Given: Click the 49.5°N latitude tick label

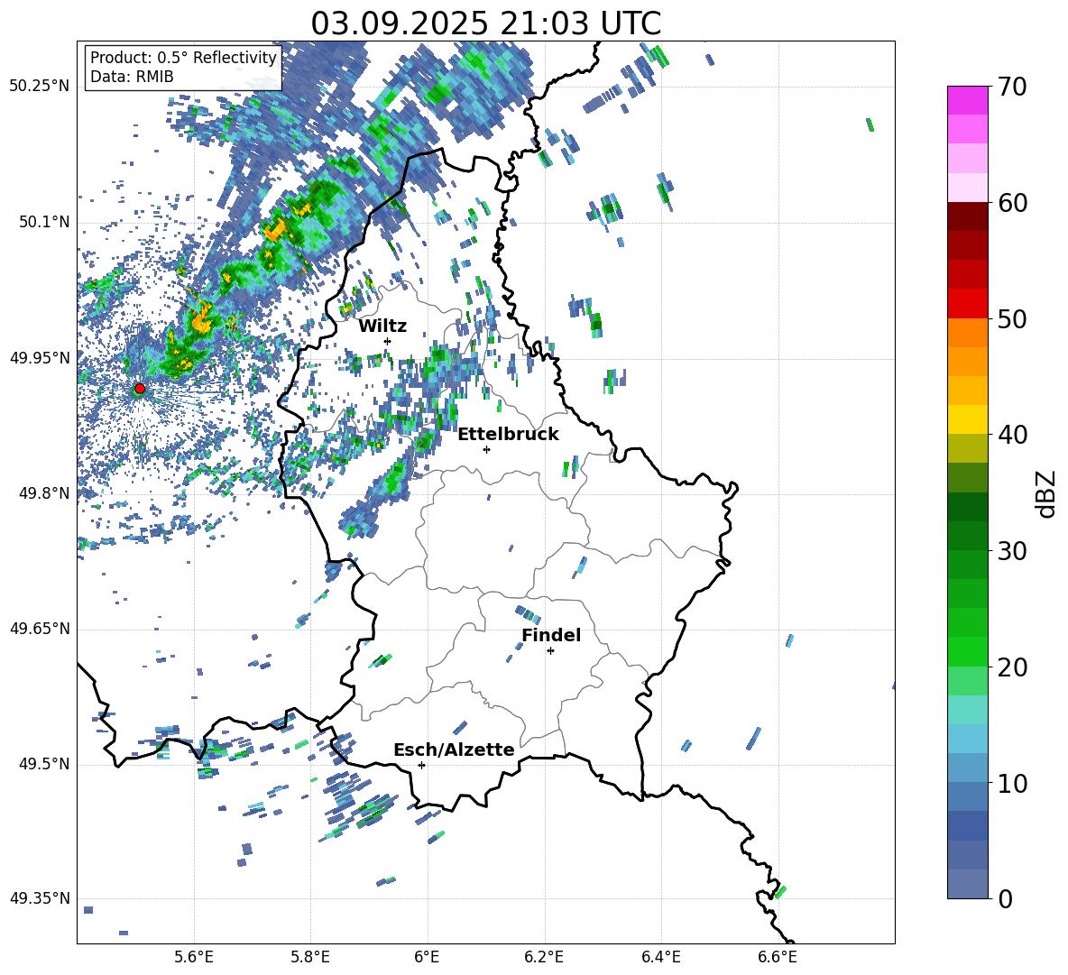Looking at the screenshot, I should pos(44,764).
